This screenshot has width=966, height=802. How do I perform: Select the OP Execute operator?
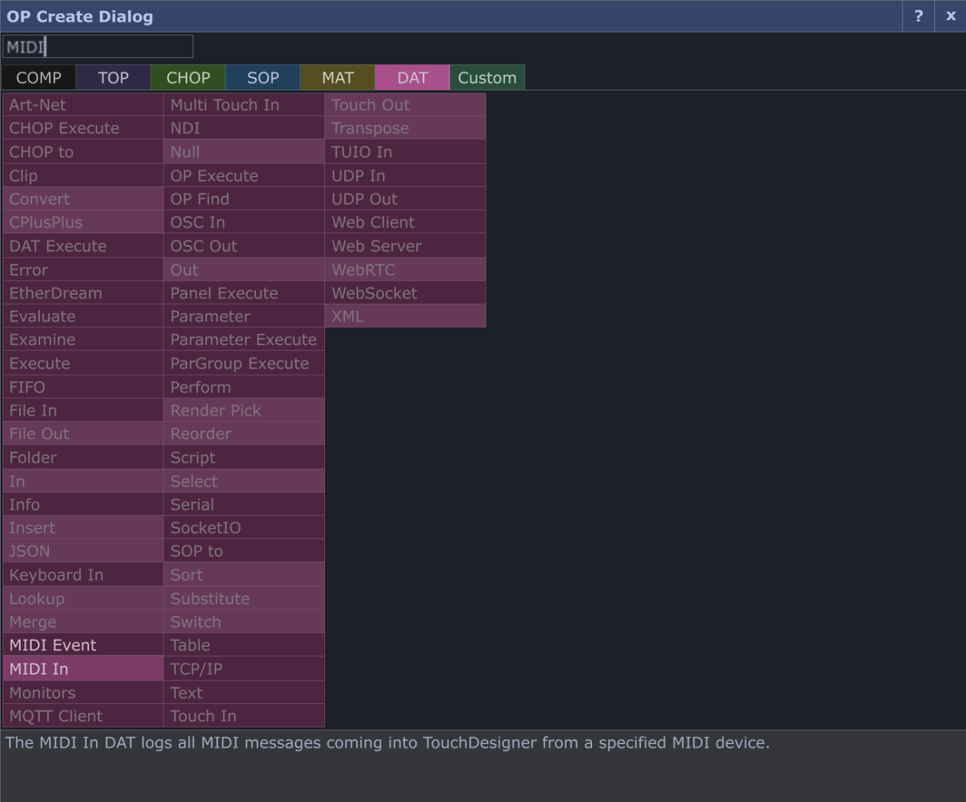244,175
